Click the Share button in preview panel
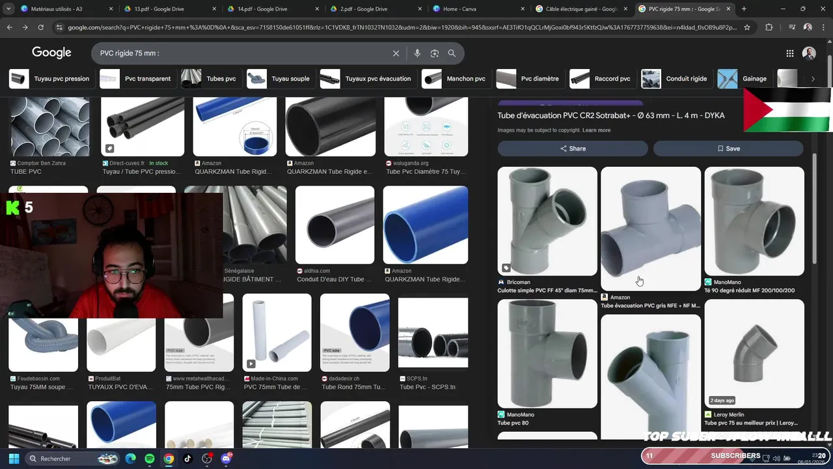The height and width of the screenshot is (469, 833). (573, 149)
